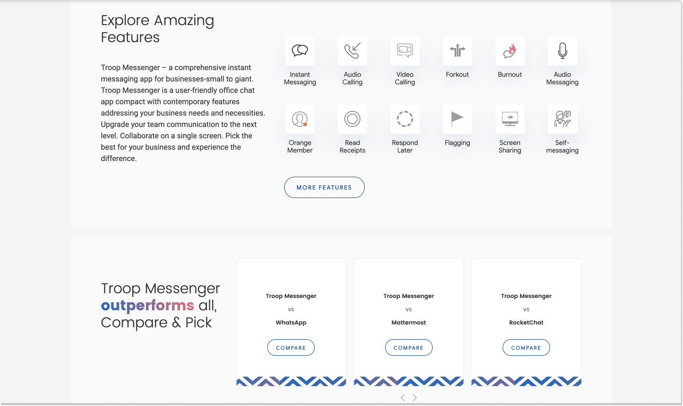Screen dimensions: 683x406
Task: Click the "Screen Sharing" label text
Action: (510, 146)
